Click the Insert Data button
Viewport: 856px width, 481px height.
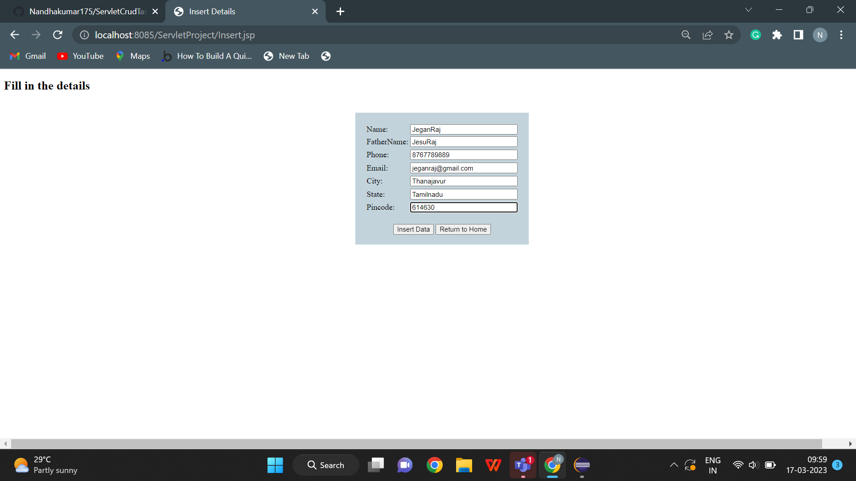point(413,229)
